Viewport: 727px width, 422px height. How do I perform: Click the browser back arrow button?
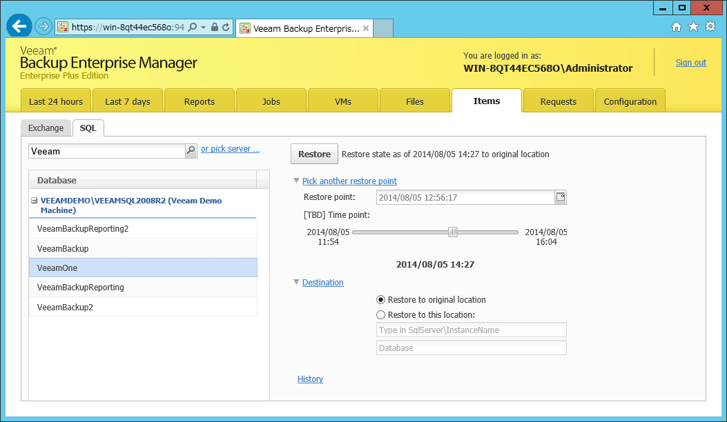click(x=19, y=26)
